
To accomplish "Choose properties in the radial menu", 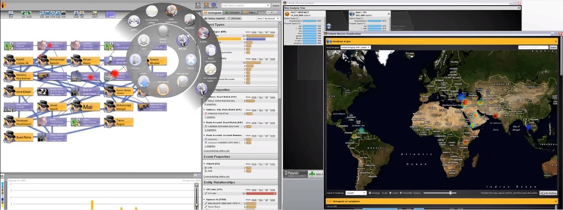I will (x=190, y=19).
